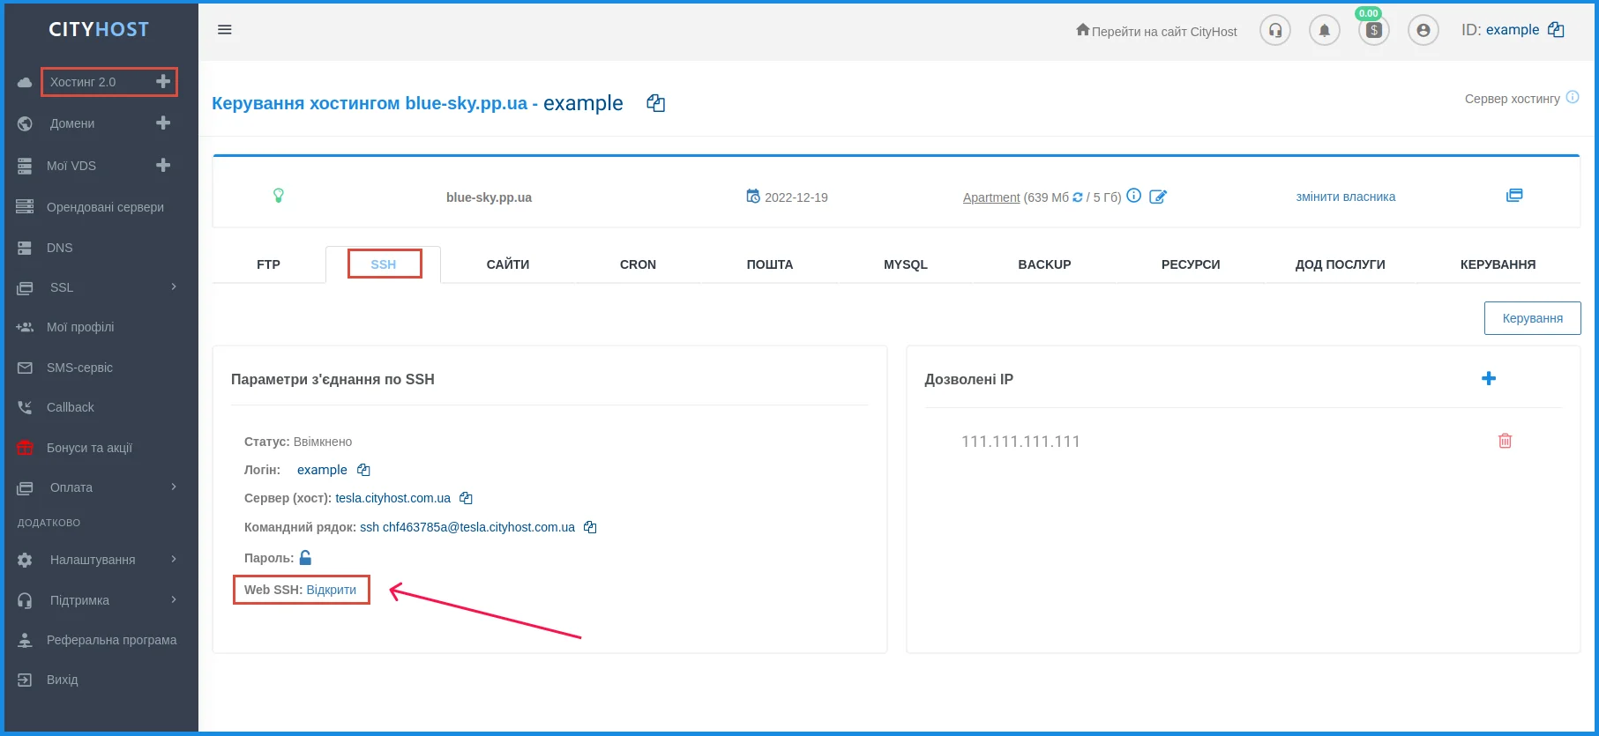Switch to the FTP tab
1599x736 pixels.
click(268, 264)
